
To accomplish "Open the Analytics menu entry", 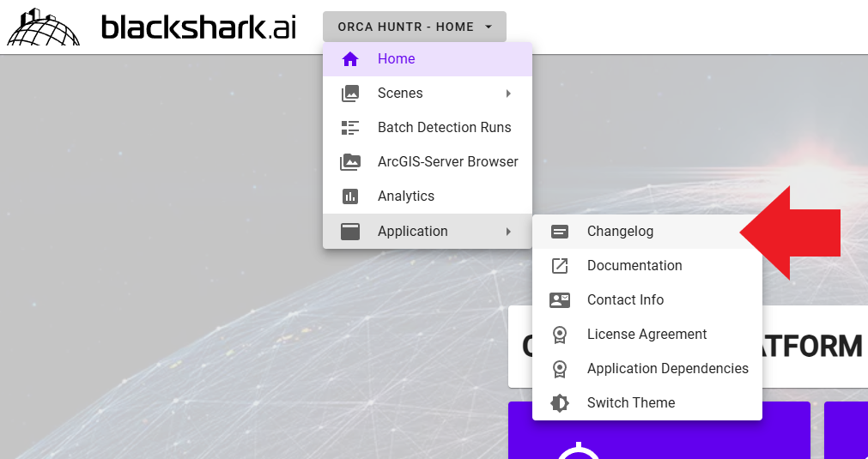I will point(428,196).
